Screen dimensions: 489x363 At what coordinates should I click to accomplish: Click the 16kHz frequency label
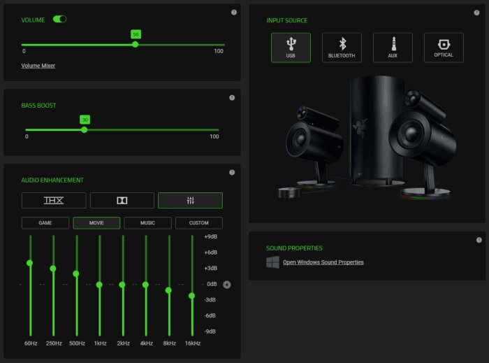(x=193, y=343)
